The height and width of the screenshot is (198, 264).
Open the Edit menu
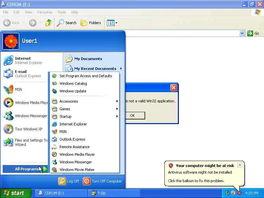point(16,12)
